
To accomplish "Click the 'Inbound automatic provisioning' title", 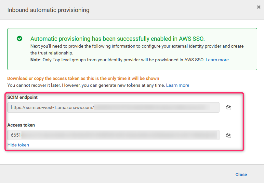I will pos(48,10).
